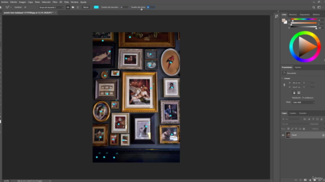Filter layers by smart objects icon
Screen dimensions: 325x182
pyautogui.click(x=321, y=119)
